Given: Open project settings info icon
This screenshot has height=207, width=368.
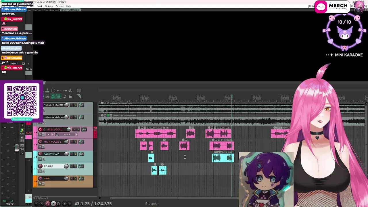Looking at the screenshot, I should (53, 91).
